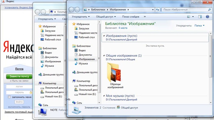
Task: Click the change view icon in toolbar
Action: [189, 17]
